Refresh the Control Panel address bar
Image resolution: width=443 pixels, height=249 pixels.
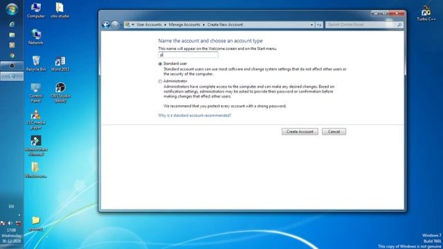tap(319, 25)
